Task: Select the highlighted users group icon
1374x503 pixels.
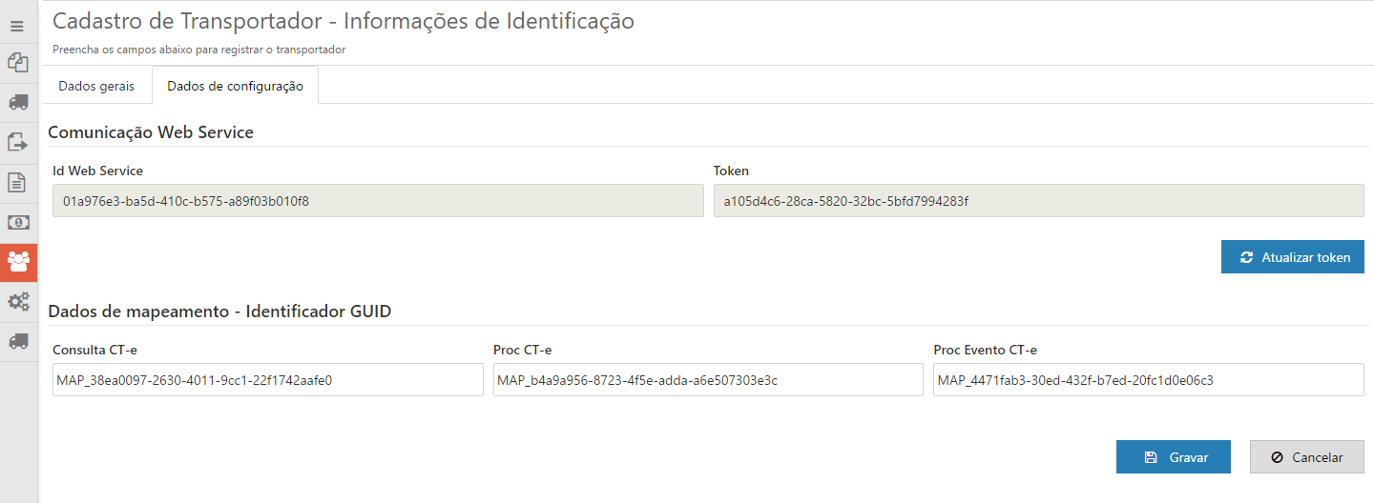Action: 18,262
